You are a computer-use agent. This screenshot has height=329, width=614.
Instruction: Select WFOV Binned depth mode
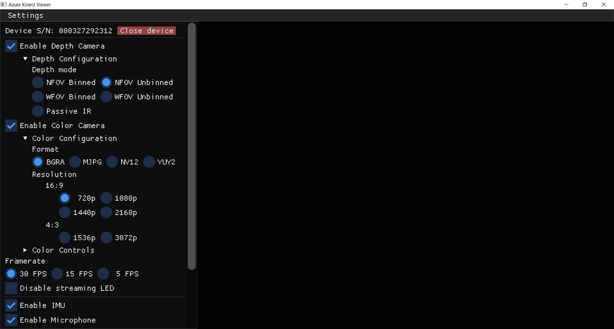click(38, 97)
